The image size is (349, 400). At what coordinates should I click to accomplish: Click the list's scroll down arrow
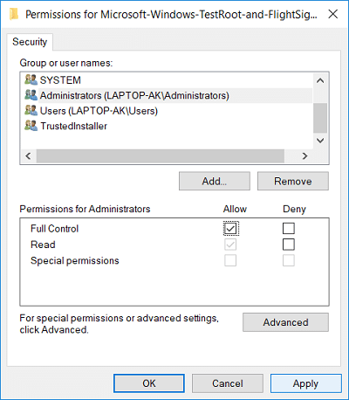(320, 141)
